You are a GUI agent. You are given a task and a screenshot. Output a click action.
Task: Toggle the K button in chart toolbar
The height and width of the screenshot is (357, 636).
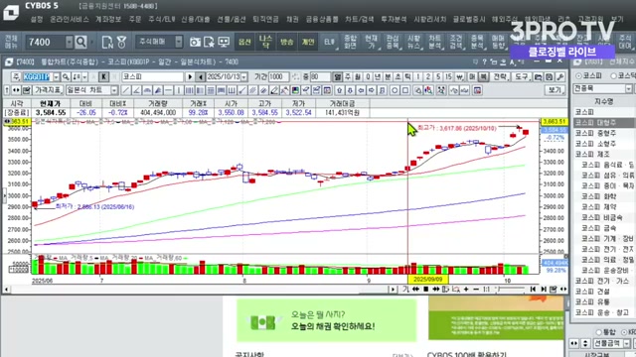click(103, 77)
